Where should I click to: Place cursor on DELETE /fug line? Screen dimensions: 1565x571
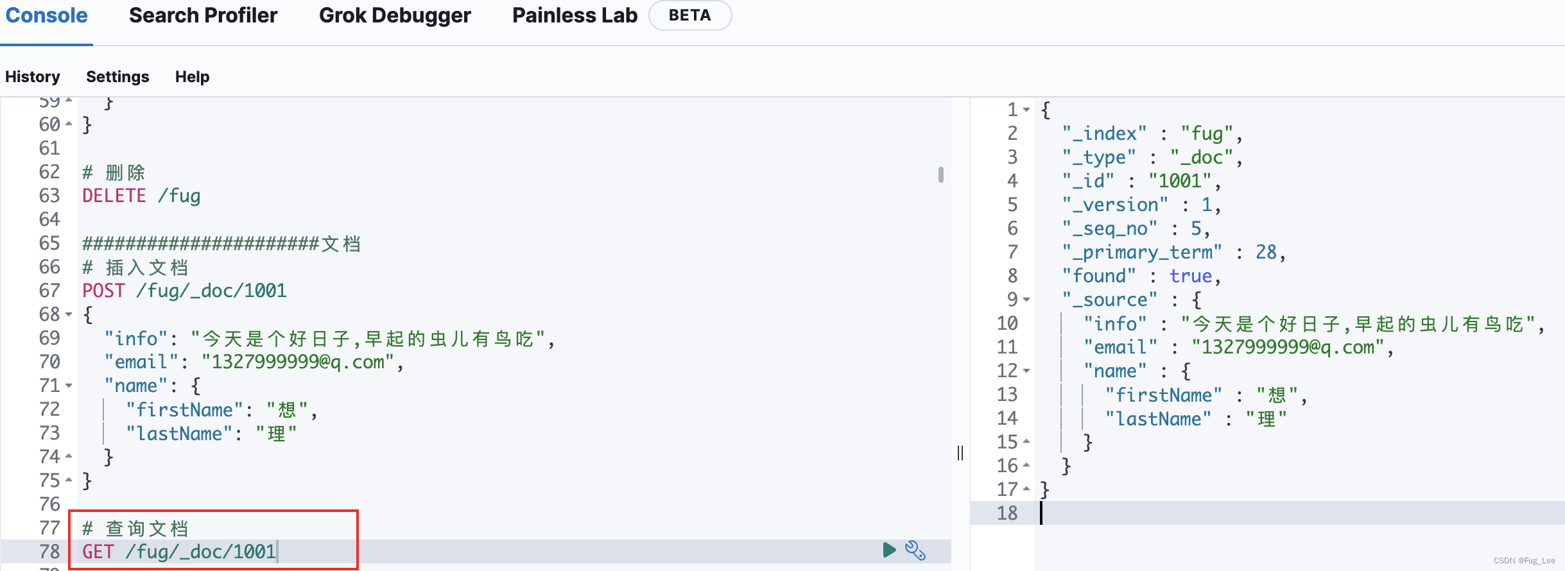(x=141, y=196)
